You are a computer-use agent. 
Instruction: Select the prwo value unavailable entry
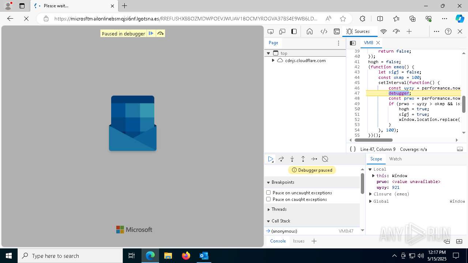[x=408, y=182]
